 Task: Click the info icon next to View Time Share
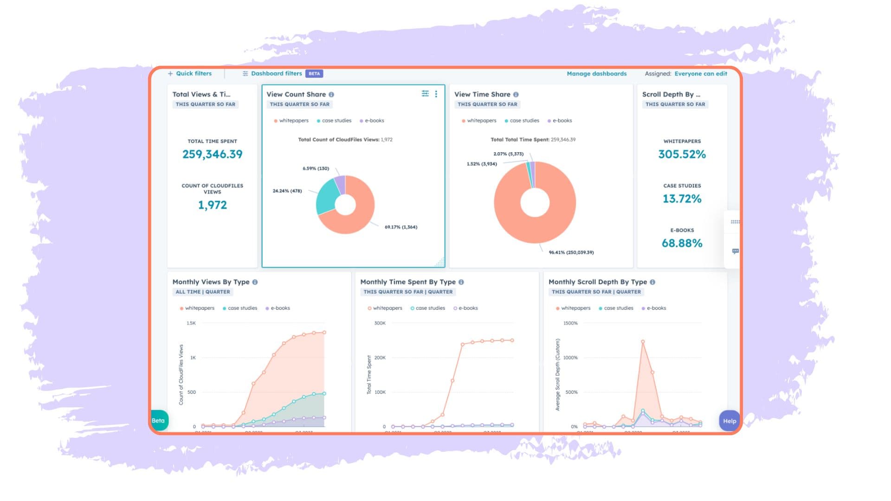(x=517, y=94)
